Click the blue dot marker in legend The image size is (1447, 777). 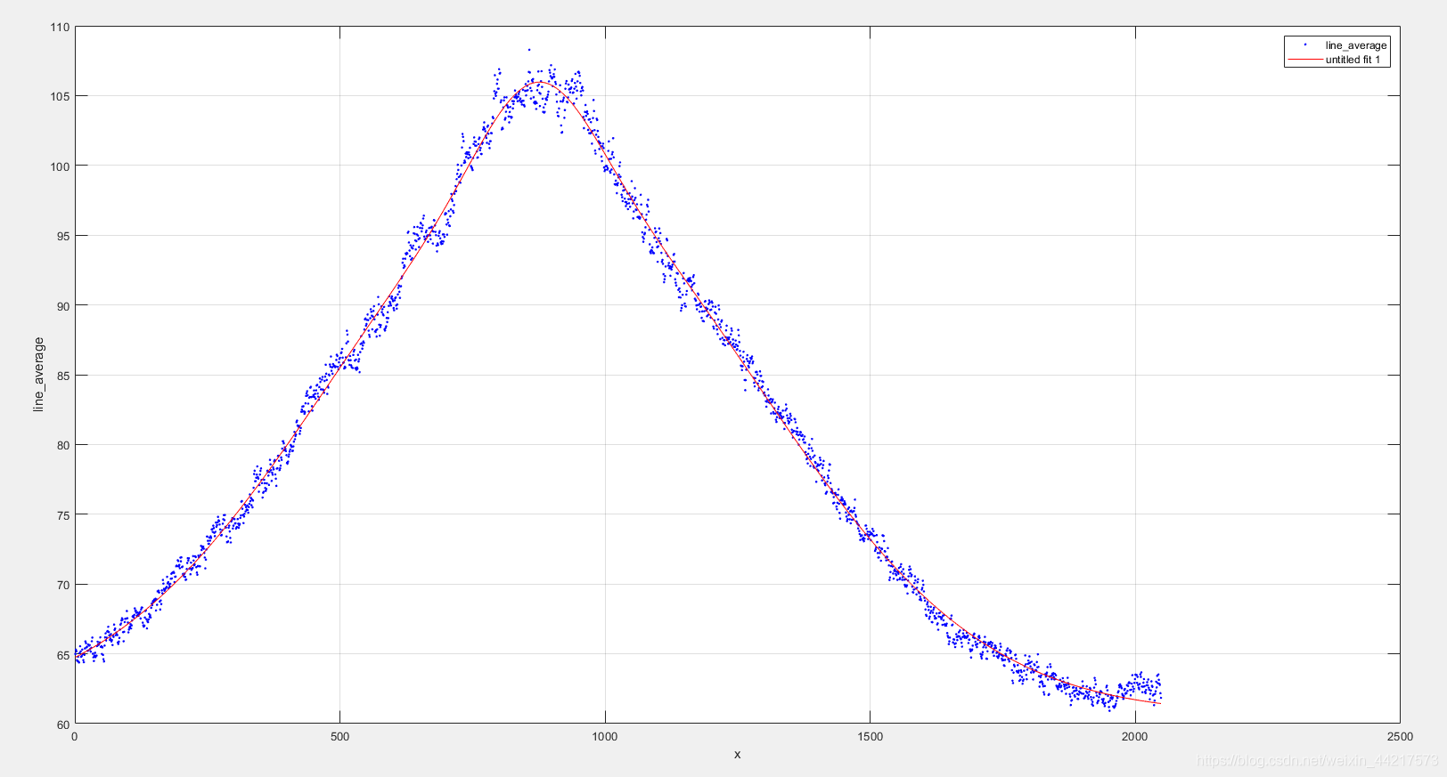coord(1305,45)
